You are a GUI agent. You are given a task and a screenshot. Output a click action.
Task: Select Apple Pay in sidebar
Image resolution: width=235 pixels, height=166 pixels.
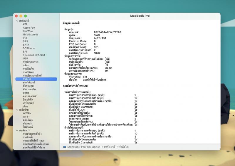[x=29, y=28]
